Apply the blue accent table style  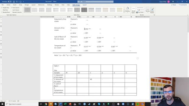point(98,10)
